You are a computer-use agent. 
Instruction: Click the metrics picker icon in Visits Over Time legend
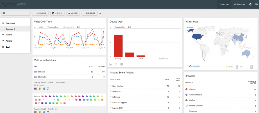78,27
